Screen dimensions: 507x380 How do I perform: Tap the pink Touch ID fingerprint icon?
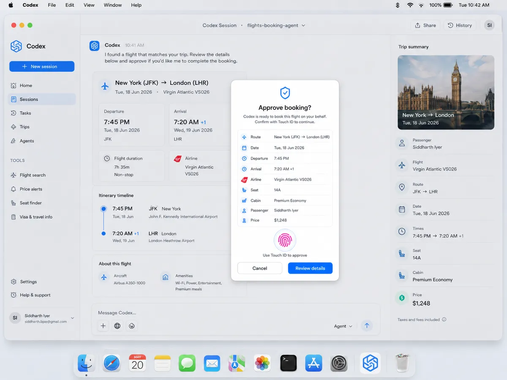[x=285, y=241]
